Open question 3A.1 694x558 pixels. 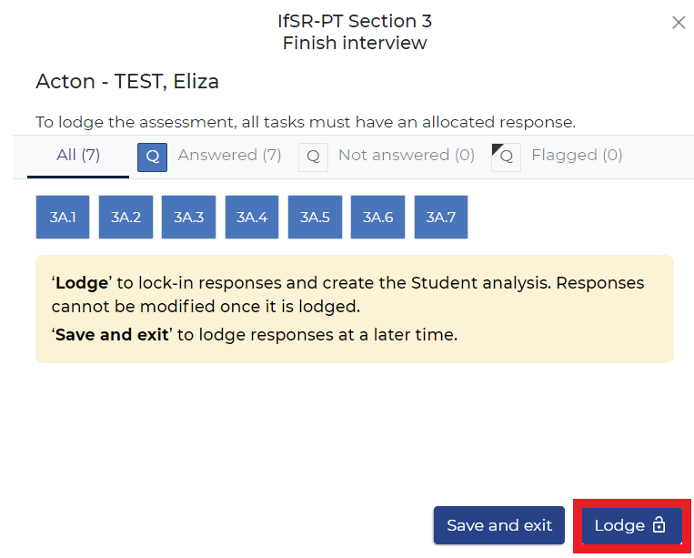point(63,218)
